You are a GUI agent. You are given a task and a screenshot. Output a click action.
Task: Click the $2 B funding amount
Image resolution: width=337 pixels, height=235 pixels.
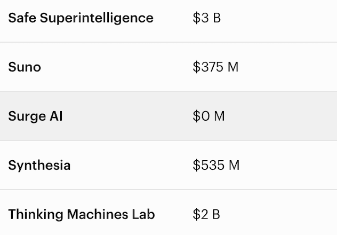[206, 215]
